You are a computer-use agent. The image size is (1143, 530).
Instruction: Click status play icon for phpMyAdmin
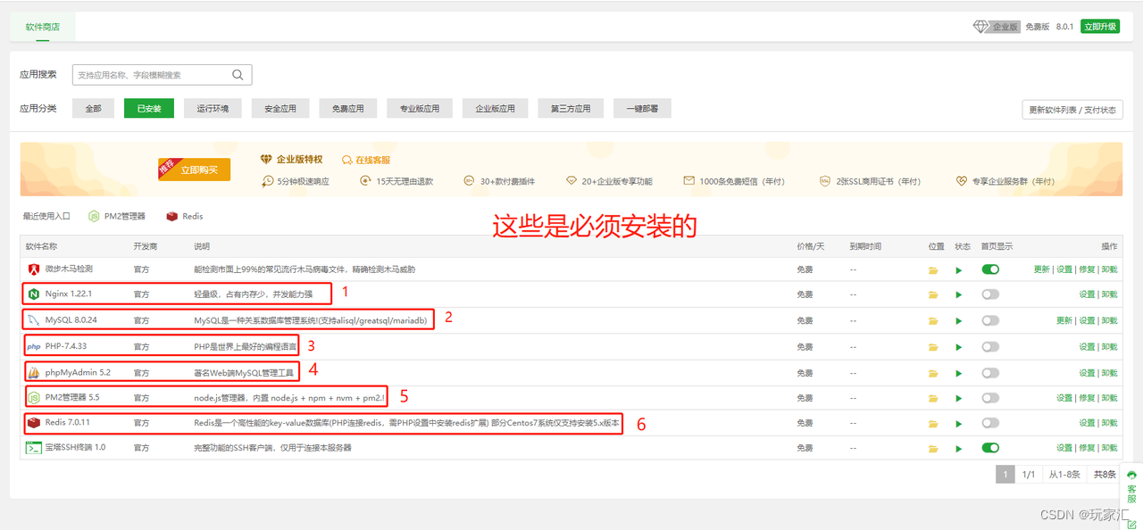(959, 372)
